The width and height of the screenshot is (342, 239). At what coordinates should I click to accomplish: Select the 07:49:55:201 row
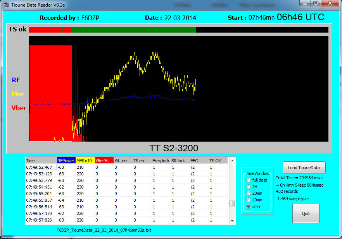[x=126, y=193]
